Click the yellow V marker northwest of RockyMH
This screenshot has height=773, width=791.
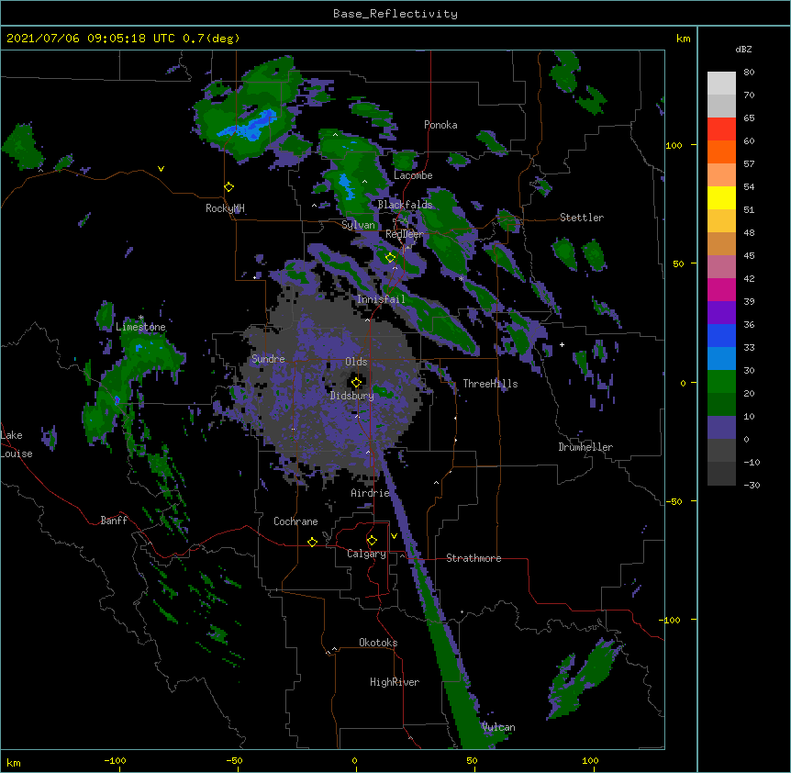(161, 169)
